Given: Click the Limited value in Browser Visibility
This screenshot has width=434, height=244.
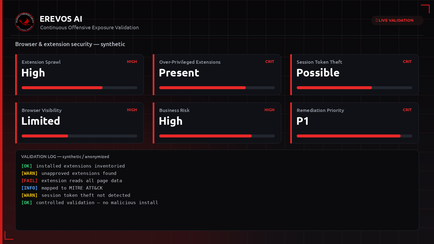Looking at the screenshot, I should click(41, 121).
